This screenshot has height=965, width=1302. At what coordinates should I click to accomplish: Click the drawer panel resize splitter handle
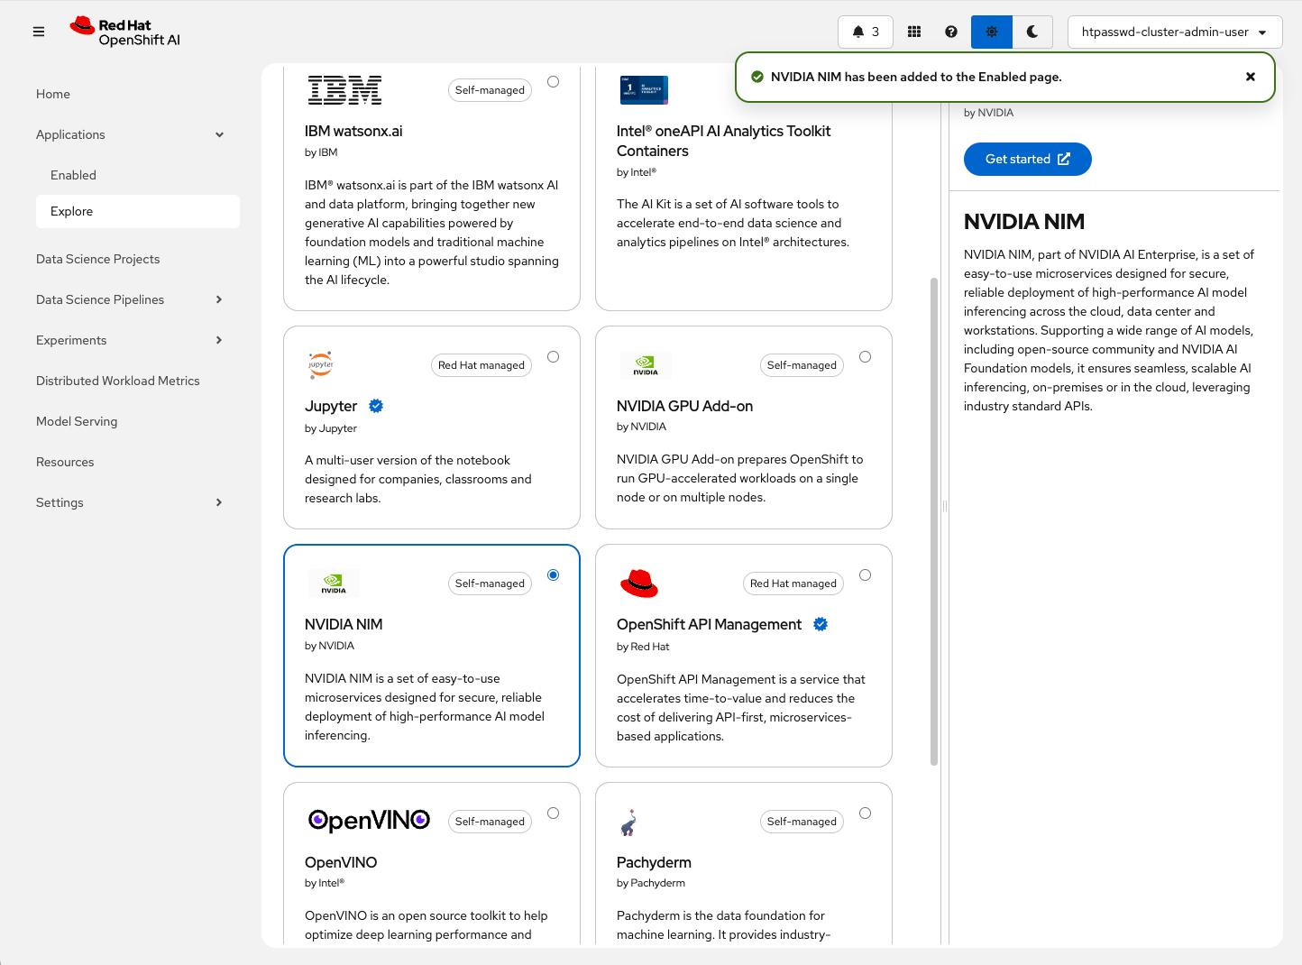(944, 506)
